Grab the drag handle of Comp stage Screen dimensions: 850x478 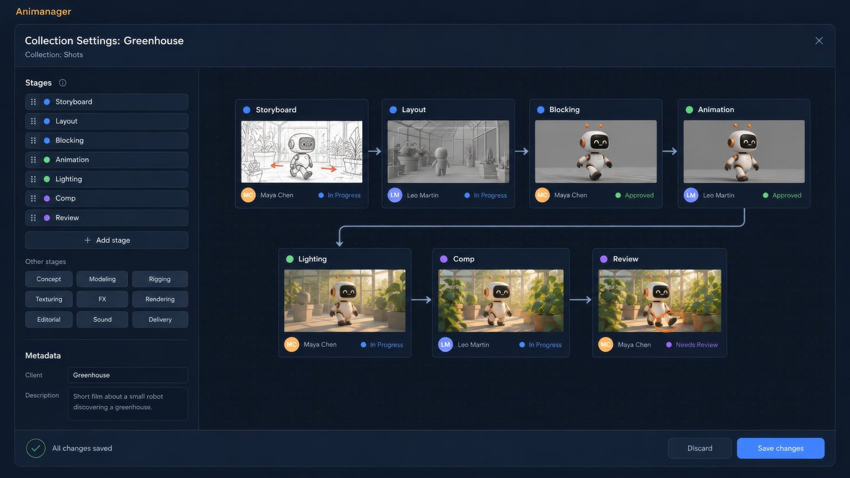pyautogui.click(x=34, y=199)
